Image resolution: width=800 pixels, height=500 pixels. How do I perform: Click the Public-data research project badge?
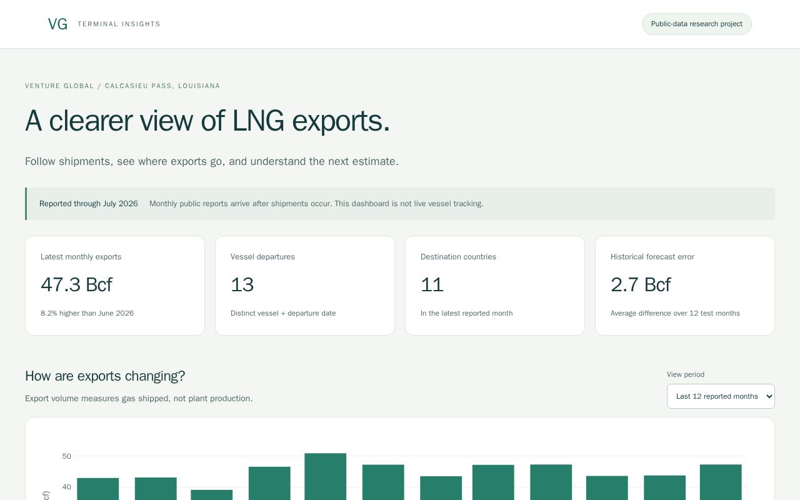pos(696,24)
